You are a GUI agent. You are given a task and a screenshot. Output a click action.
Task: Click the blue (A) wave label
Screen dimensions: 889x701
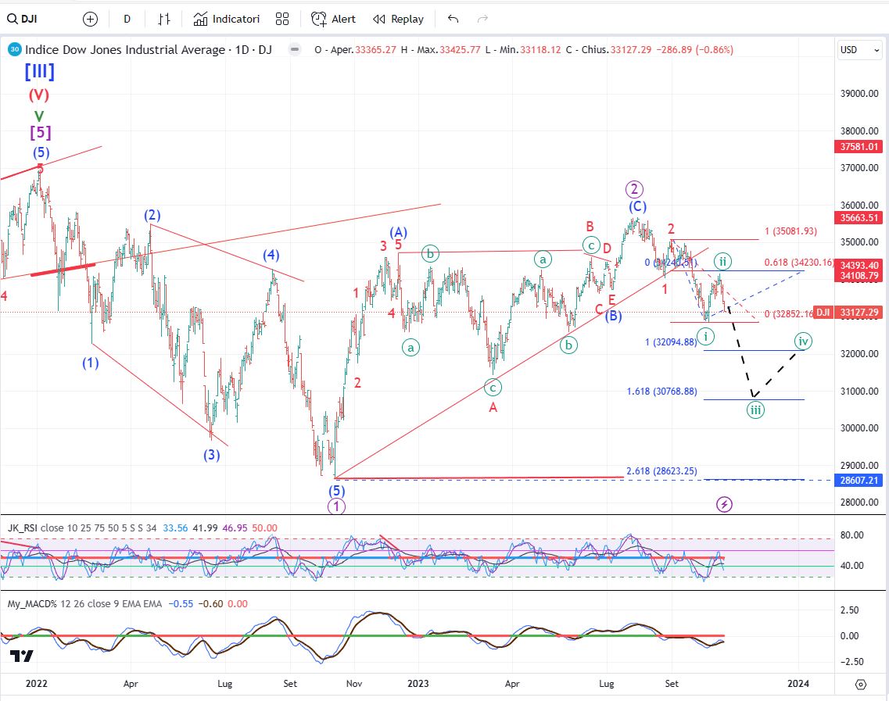tap(398, 232)
